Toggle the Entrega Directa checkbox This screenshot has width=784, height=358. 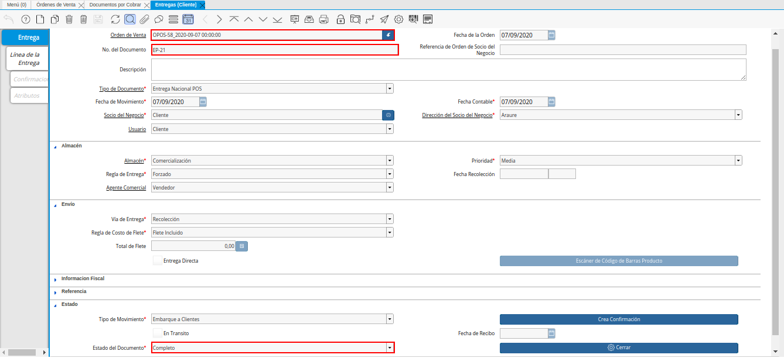tap(158, 260)
